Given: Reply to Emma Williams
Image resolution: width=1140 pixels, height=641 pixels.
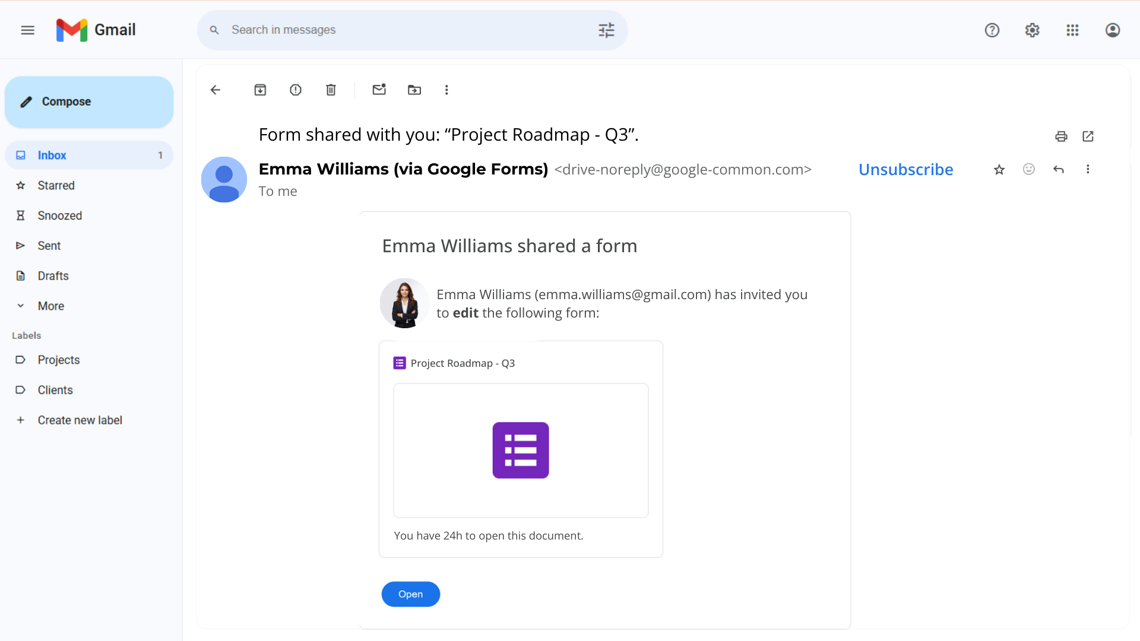Looking at the screenshot, I should (x=1059, y=169).
